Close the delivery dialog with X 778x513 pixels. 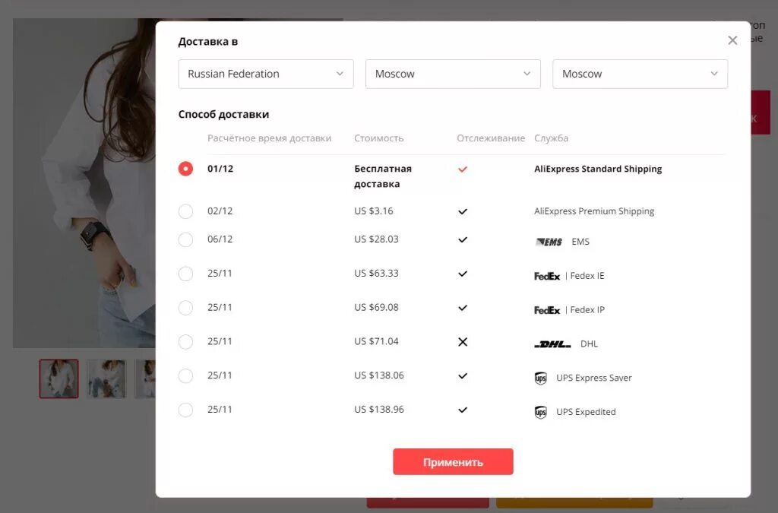tap(732, 40)
